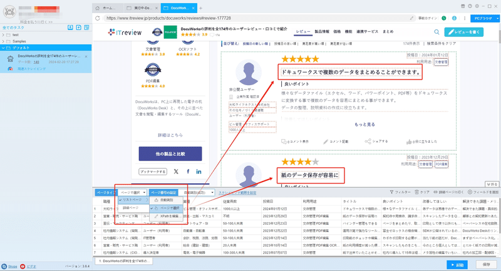Choose ページで選択 in the submenu
The image size is (501, 271).
[167, 208]
